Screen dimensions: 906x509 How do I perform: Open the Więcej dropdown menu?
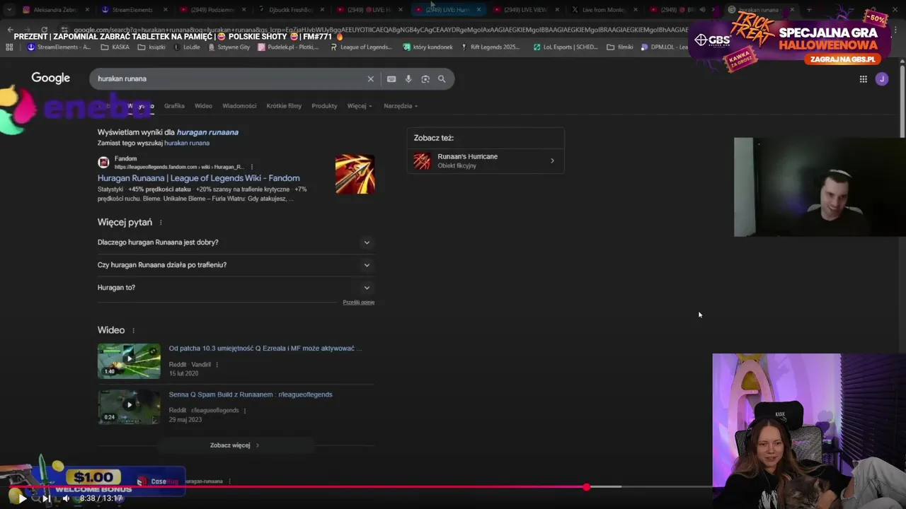(359, 106)
